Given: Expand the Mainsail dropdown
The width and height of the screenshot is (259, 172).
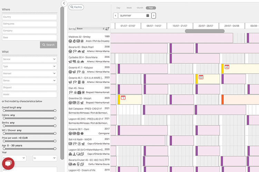Looking at the screenshot, I should click(x=29, y=73).
